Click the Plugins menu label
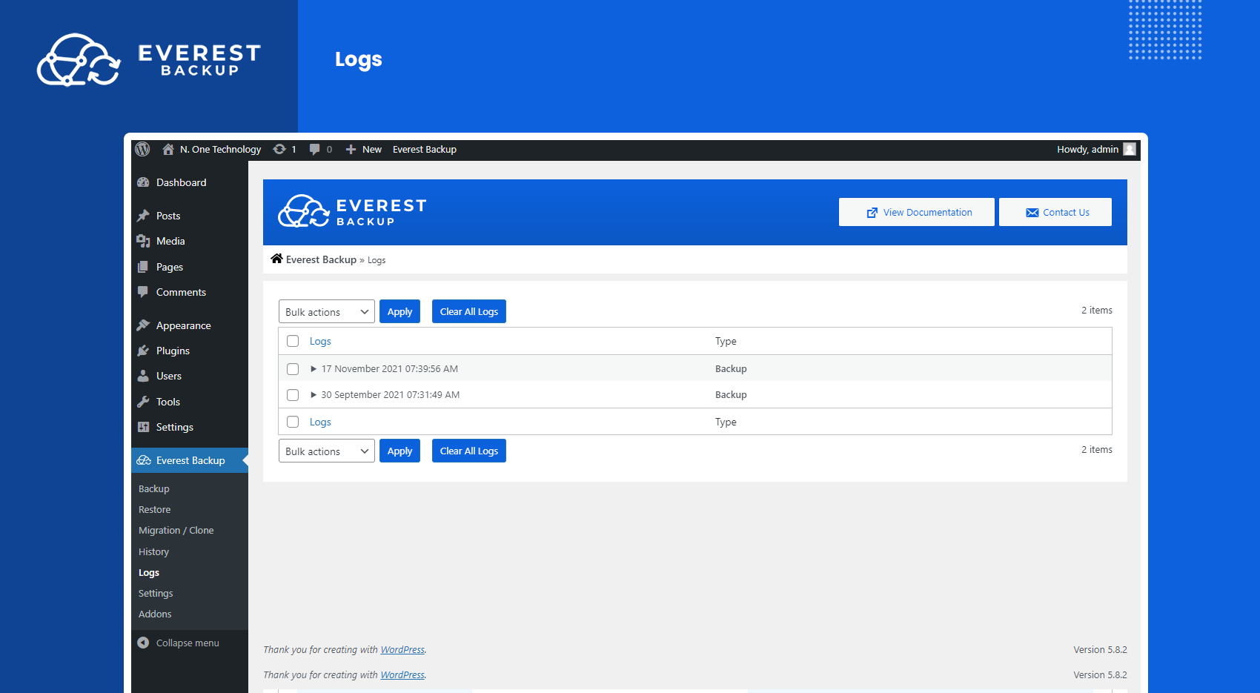 pyautogui.click(x=173, y=351)
